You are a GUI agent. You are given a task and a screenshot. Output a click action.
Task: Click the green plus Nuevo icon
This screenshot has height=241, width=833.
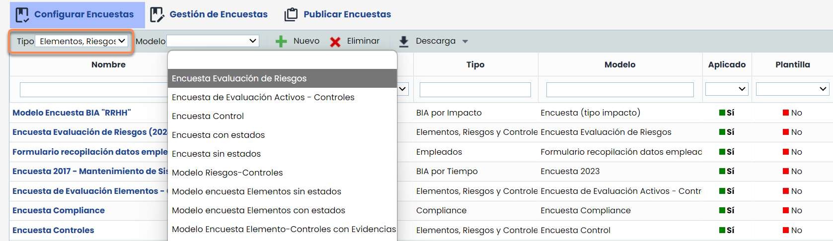coord(281,41)
